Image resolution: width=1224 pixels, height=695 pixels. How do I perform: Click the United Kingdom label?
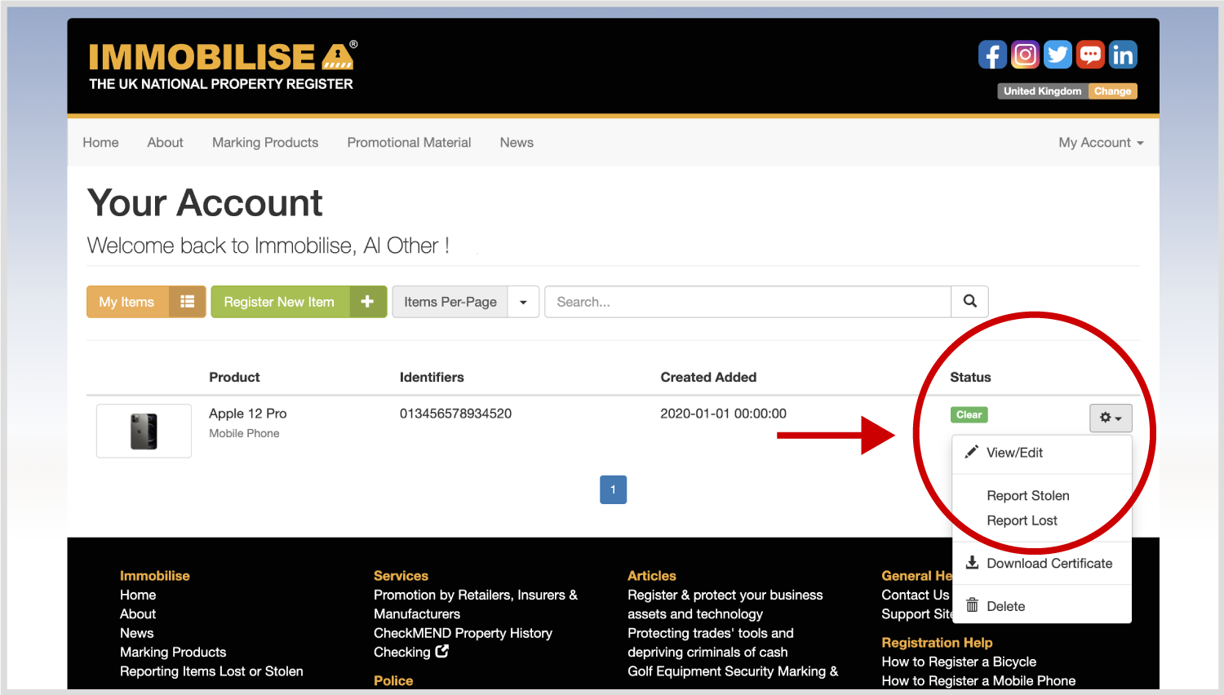(1043, 91)
